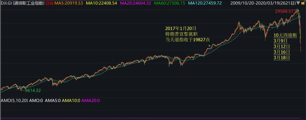
Task: Click the date range 2009/10/20-2020/03/19 label
Action: click(262, 3)
